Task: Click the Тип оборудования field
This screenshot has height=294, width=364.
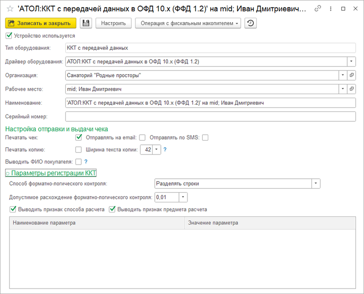Action: pyautogui.click(x=210, y=48)
